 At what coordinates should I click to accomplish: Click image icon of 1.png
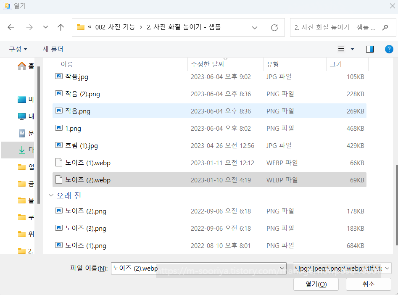pyautogui.click(x=59, y=128)
